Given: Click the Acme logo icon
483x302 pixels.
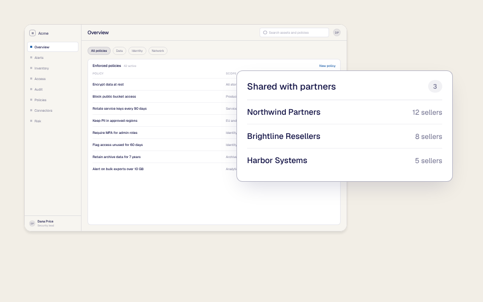Looking at the screenshot, I should point(32,33).
